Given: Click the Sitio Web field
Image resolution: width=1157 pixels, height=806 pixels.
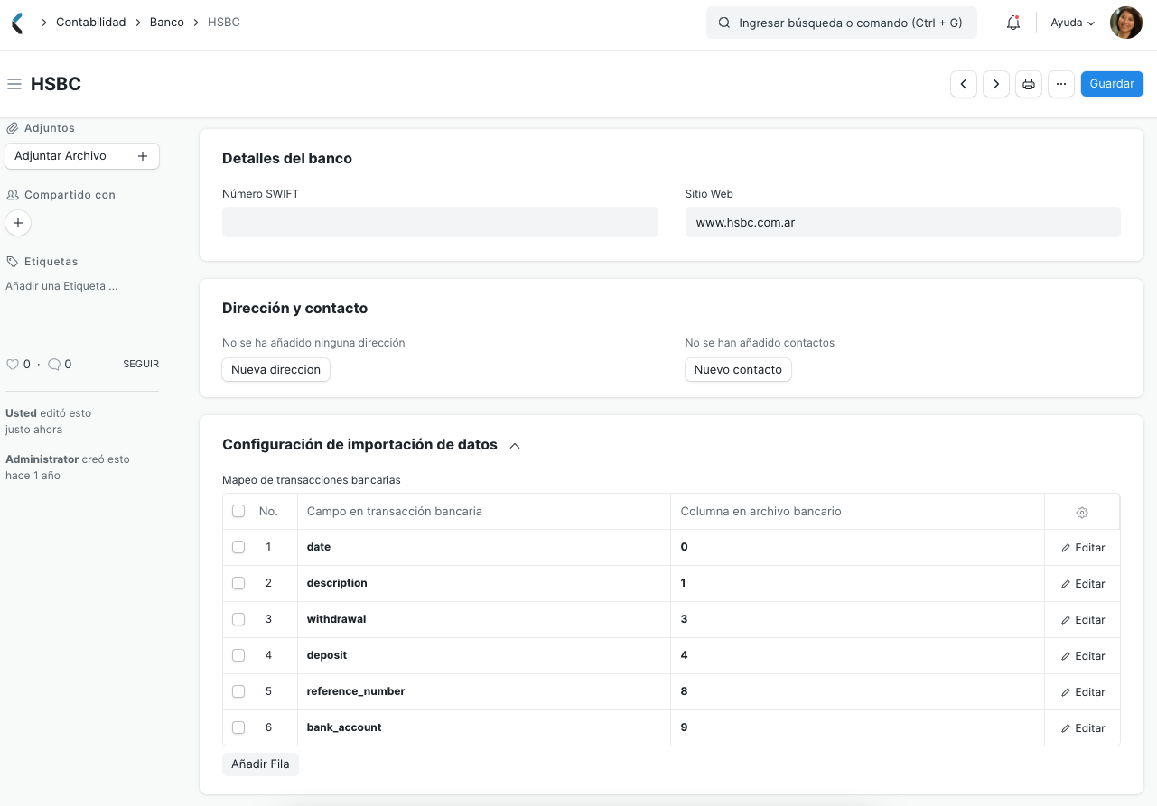Looking at the screenshot, I should click(902, 222).
